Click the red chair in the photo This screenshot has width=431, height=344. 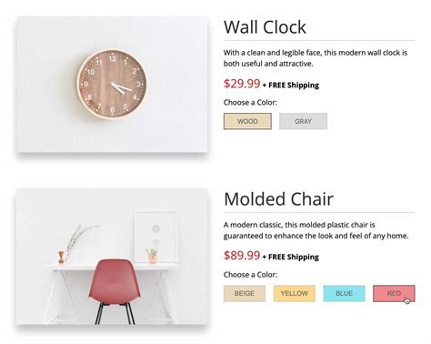(x=115, y=291)
